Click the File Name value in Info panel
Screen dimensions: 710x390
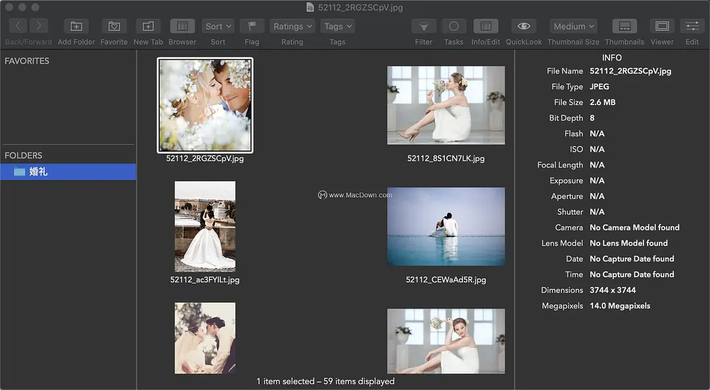point(630,71)
